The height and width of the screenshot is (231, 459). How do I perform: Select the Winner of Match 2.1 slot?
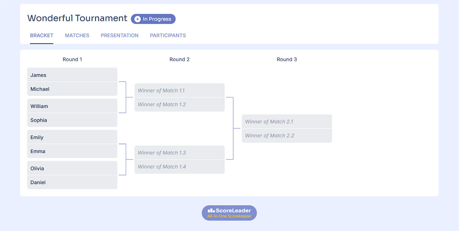[x=287, y=122]
